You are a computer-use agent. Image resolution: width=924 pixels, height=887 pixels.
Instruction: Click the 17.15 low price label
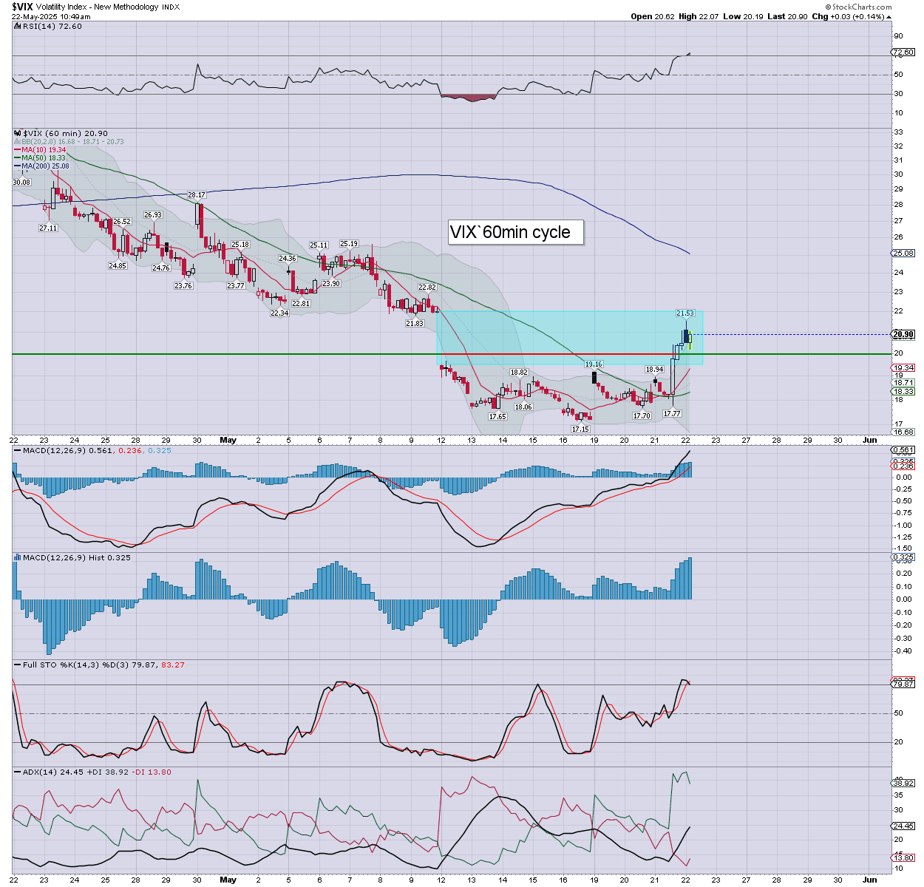580,429
